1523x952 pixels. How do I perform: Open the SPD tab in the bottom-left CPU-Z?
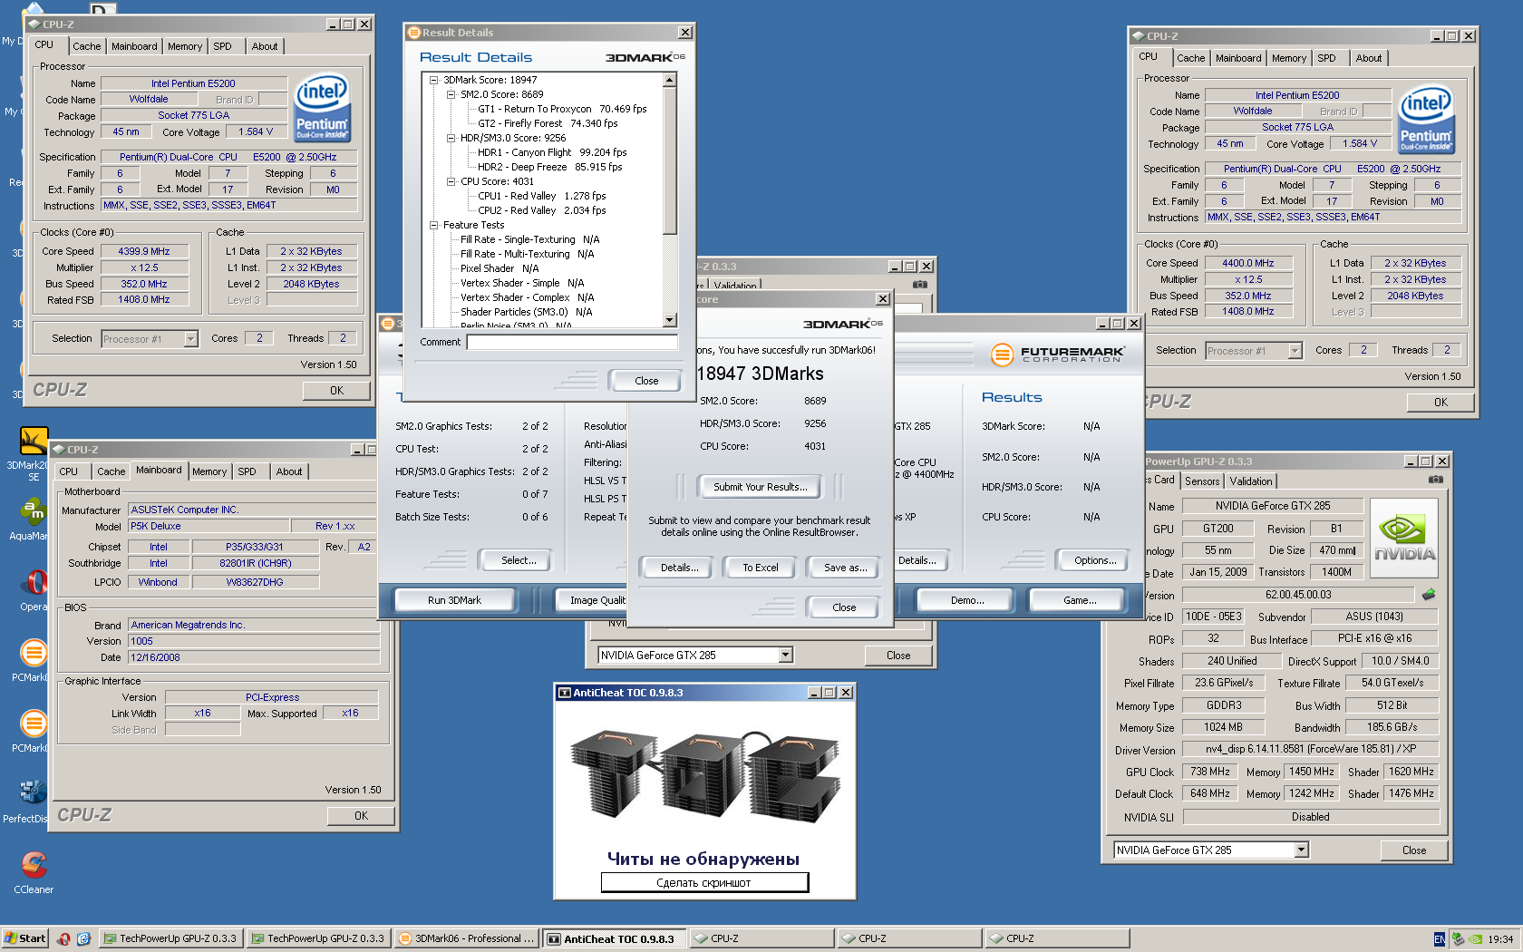247,471
